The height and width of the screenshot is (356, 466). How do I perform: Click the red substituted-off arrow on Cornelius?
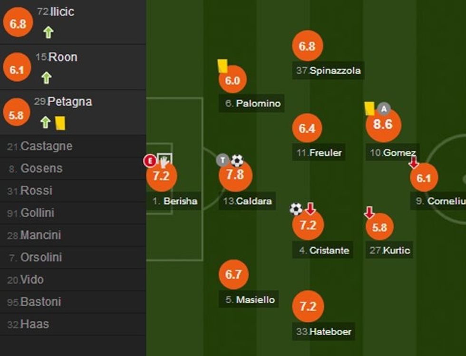[414, 162]
